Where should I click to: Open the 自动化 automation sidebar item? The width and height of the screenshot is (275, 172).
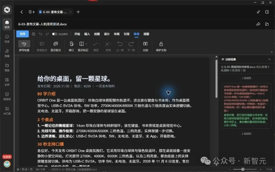[x=7, y=96]
